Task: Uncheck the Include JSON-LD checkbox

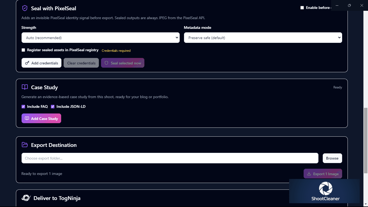Action: (53, 106)
